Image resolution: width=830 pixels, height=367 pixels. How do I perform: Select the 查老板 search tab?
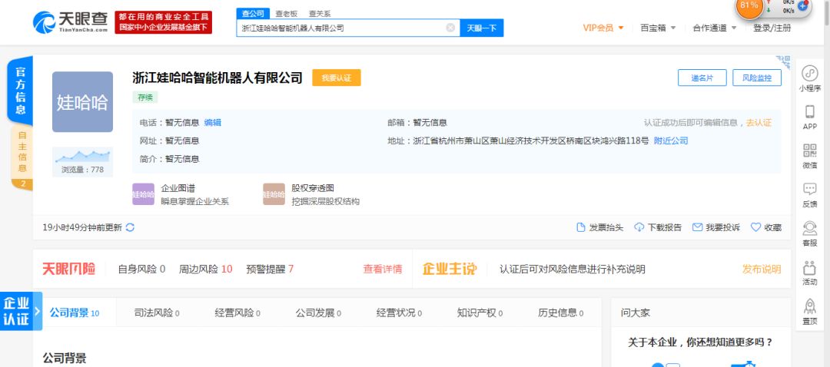click(x=287, y=14)
